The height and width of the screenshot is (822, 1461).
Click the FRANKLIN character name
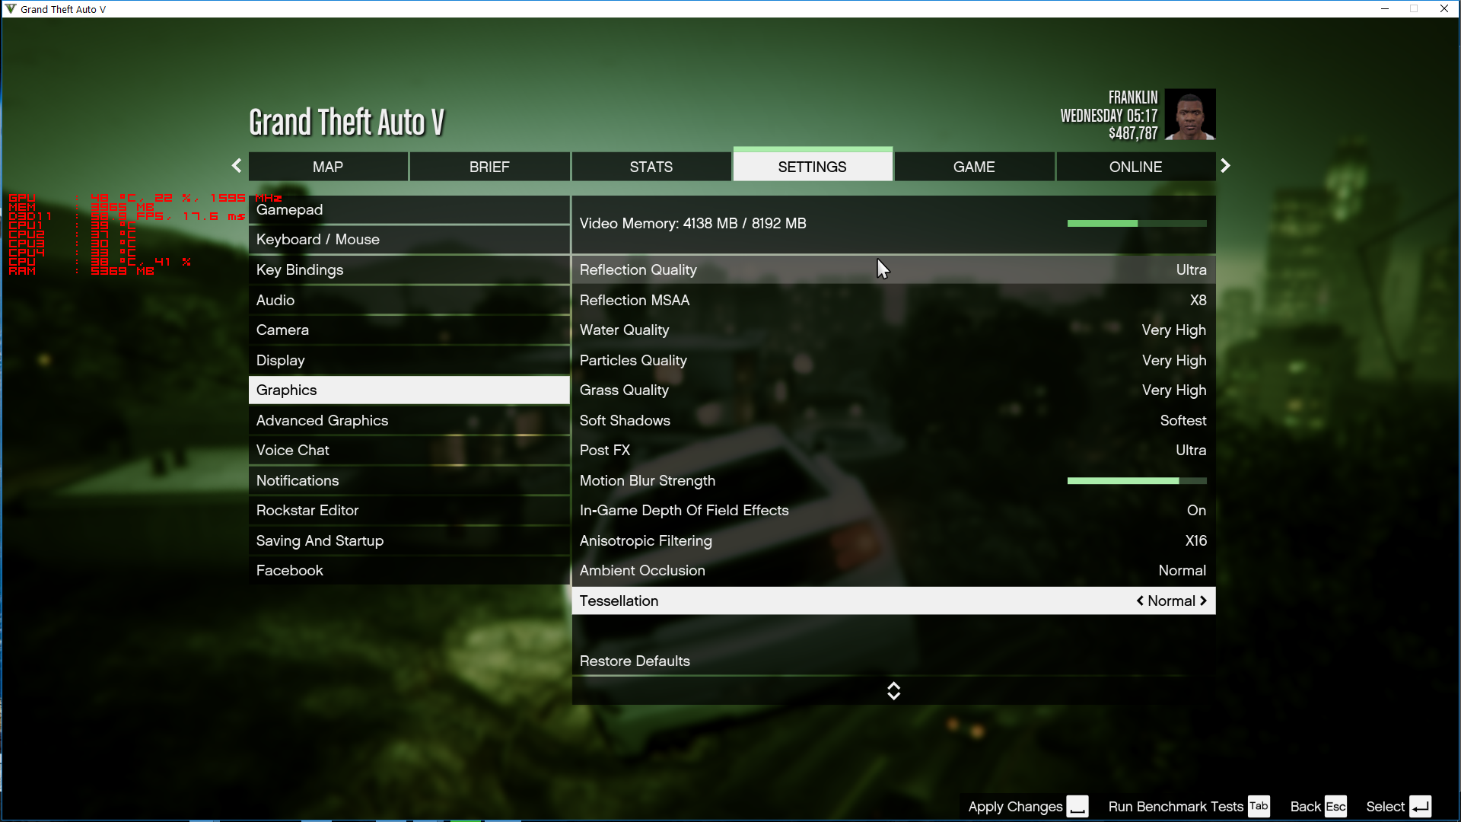(x=1133, y=97)
